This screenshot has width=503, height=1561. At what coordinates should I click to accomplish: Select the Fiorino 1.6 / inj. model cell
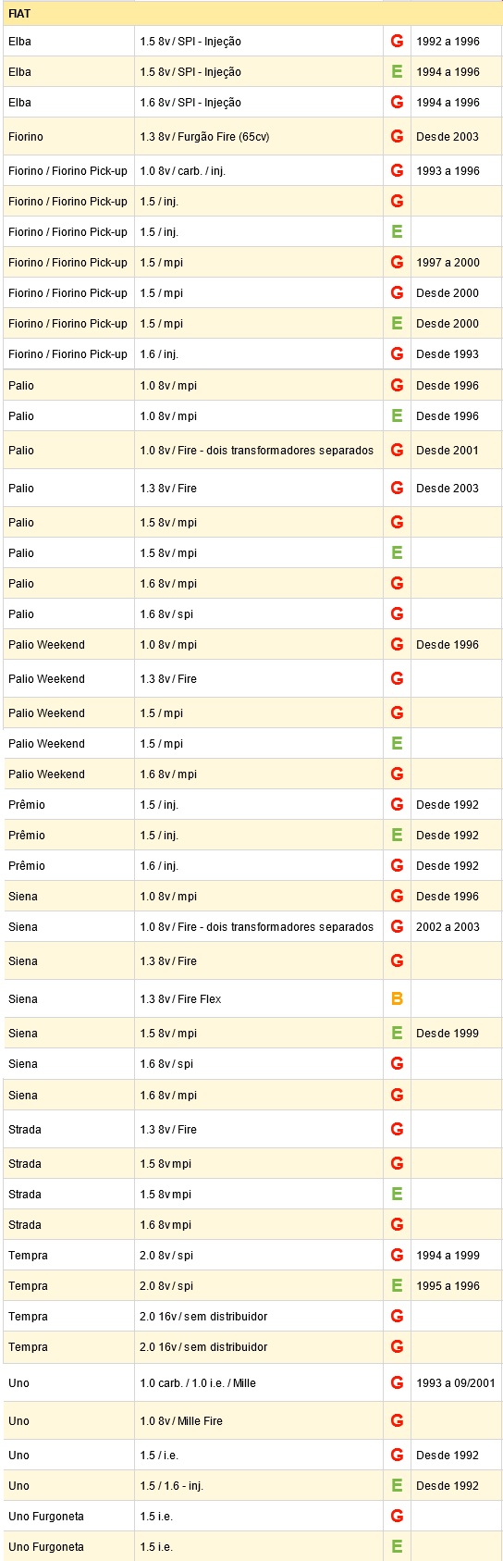point(68,354)
